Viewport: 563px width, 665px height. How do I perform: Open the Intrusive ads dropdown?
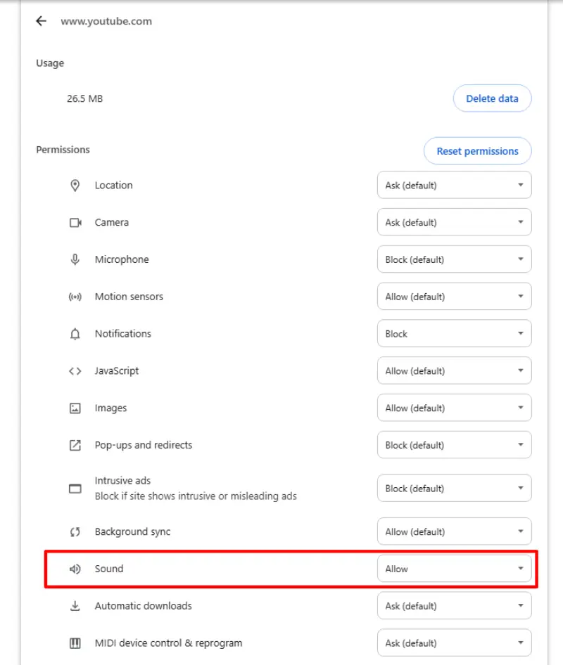point(454,489)
